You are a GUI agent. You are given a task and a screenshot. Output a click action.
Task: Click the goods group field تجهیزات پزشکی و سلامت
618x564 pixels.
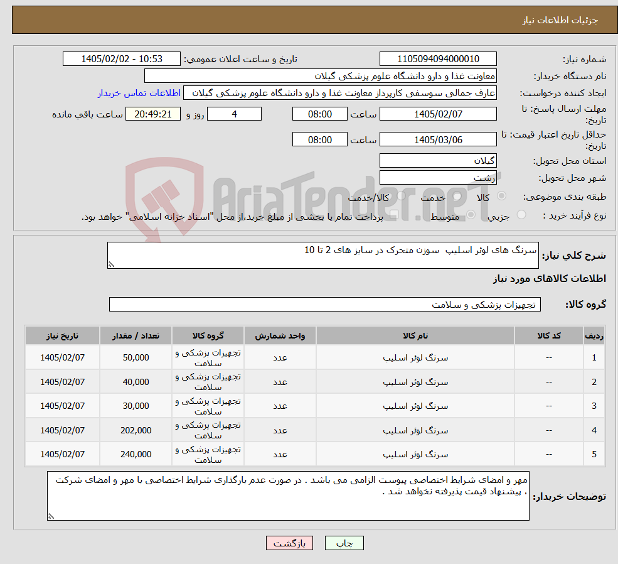tap(325, 305)
